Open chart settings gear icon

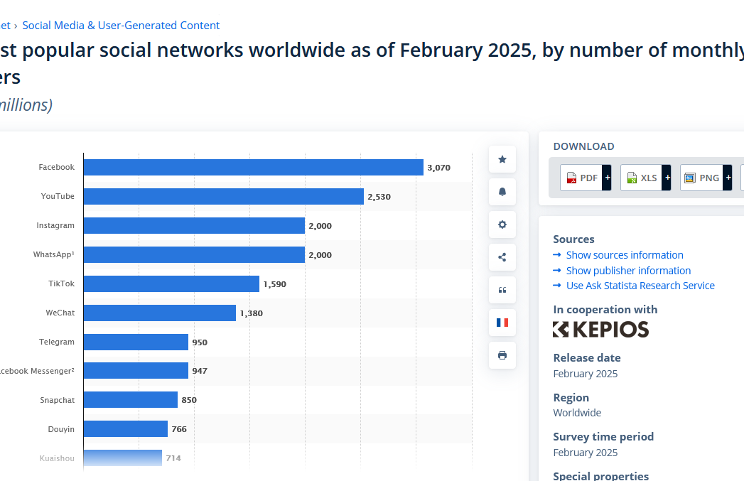click(502, 225)
